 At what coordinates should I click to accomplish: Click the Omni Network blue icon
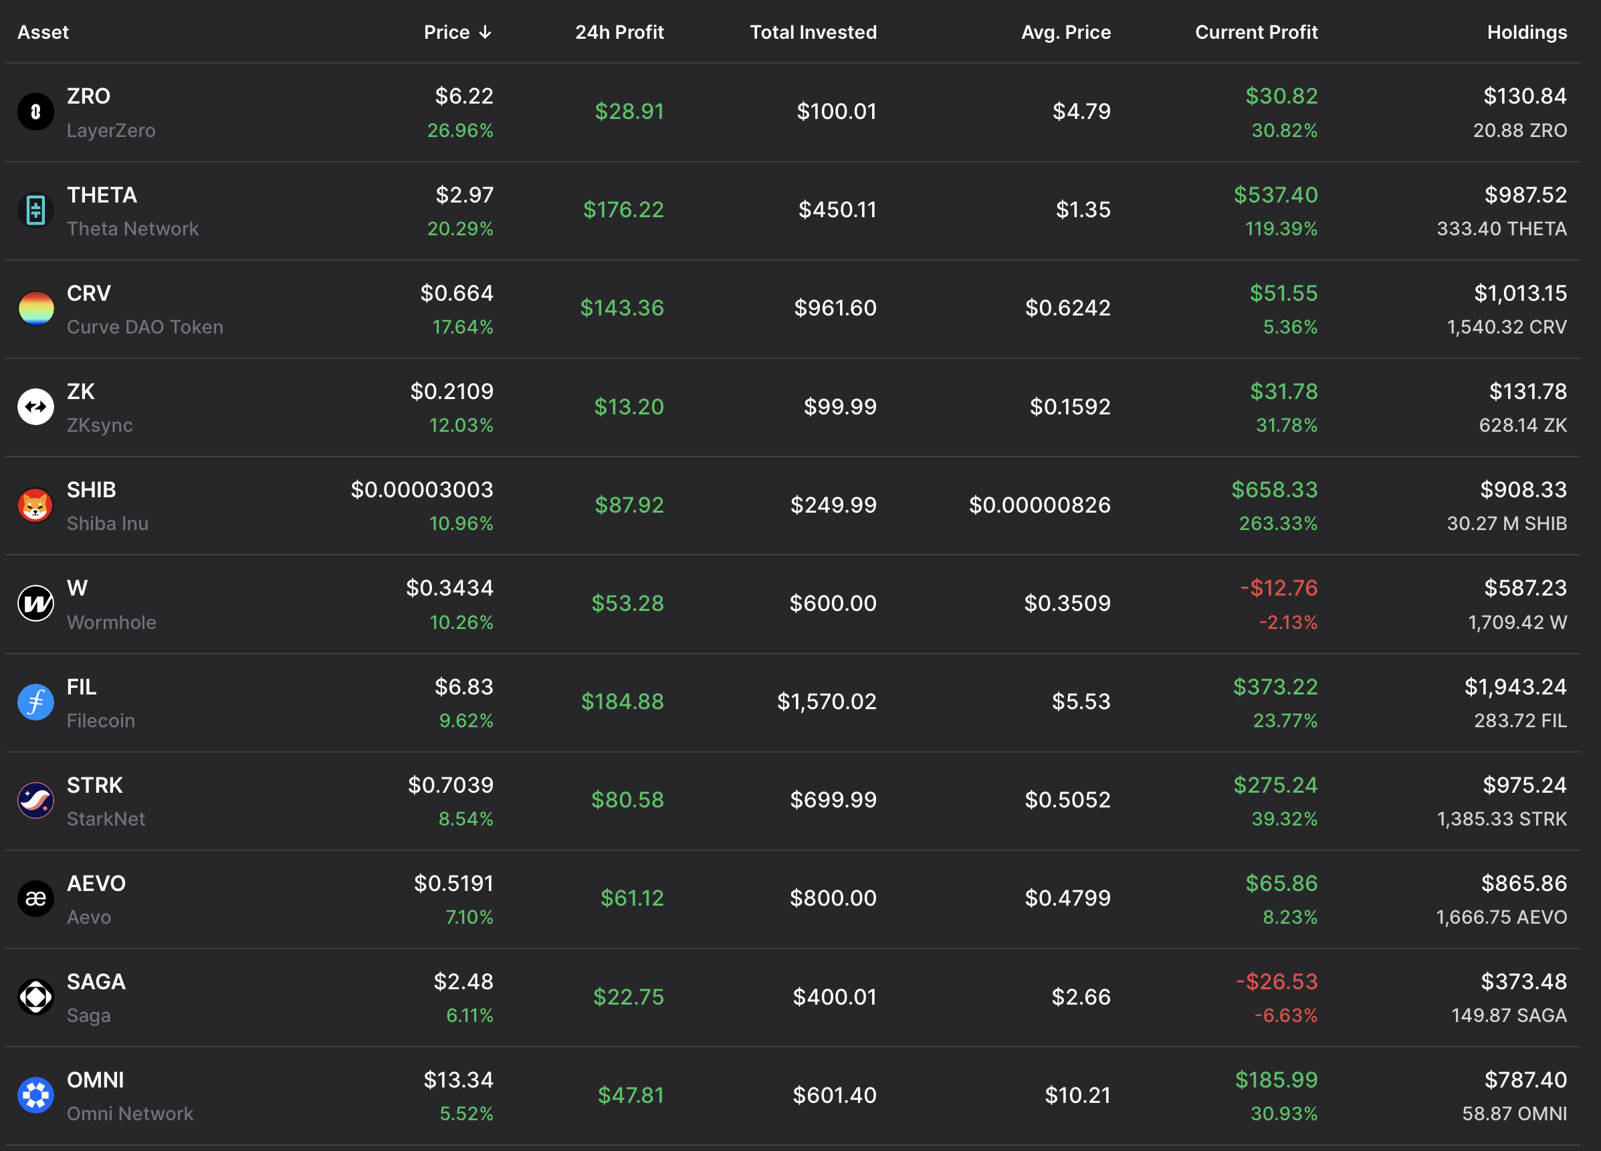(x=35, y=1096)
